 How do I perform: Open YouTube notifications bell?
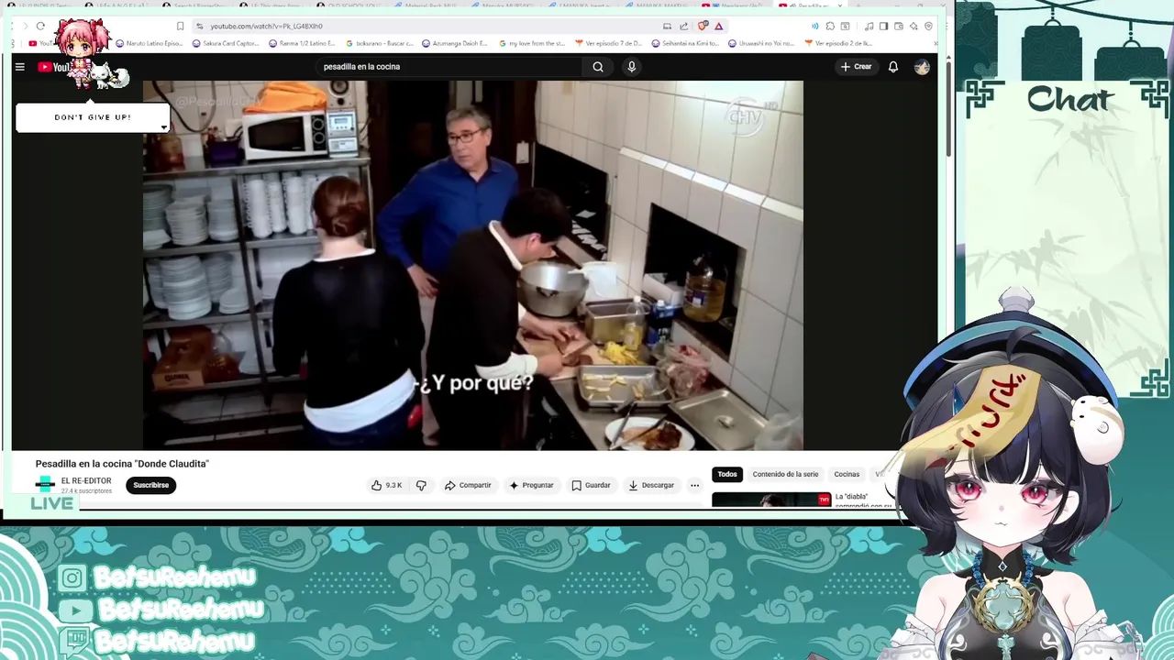tap(892, 67)
